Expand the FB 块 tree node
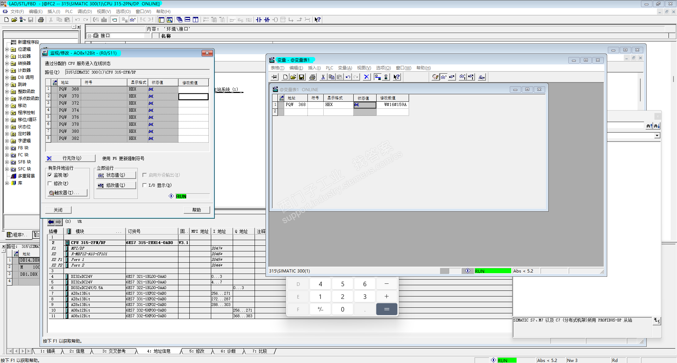The height and width of the screenshot is (363, 677). pyautogui.click(x=7, y=148)
